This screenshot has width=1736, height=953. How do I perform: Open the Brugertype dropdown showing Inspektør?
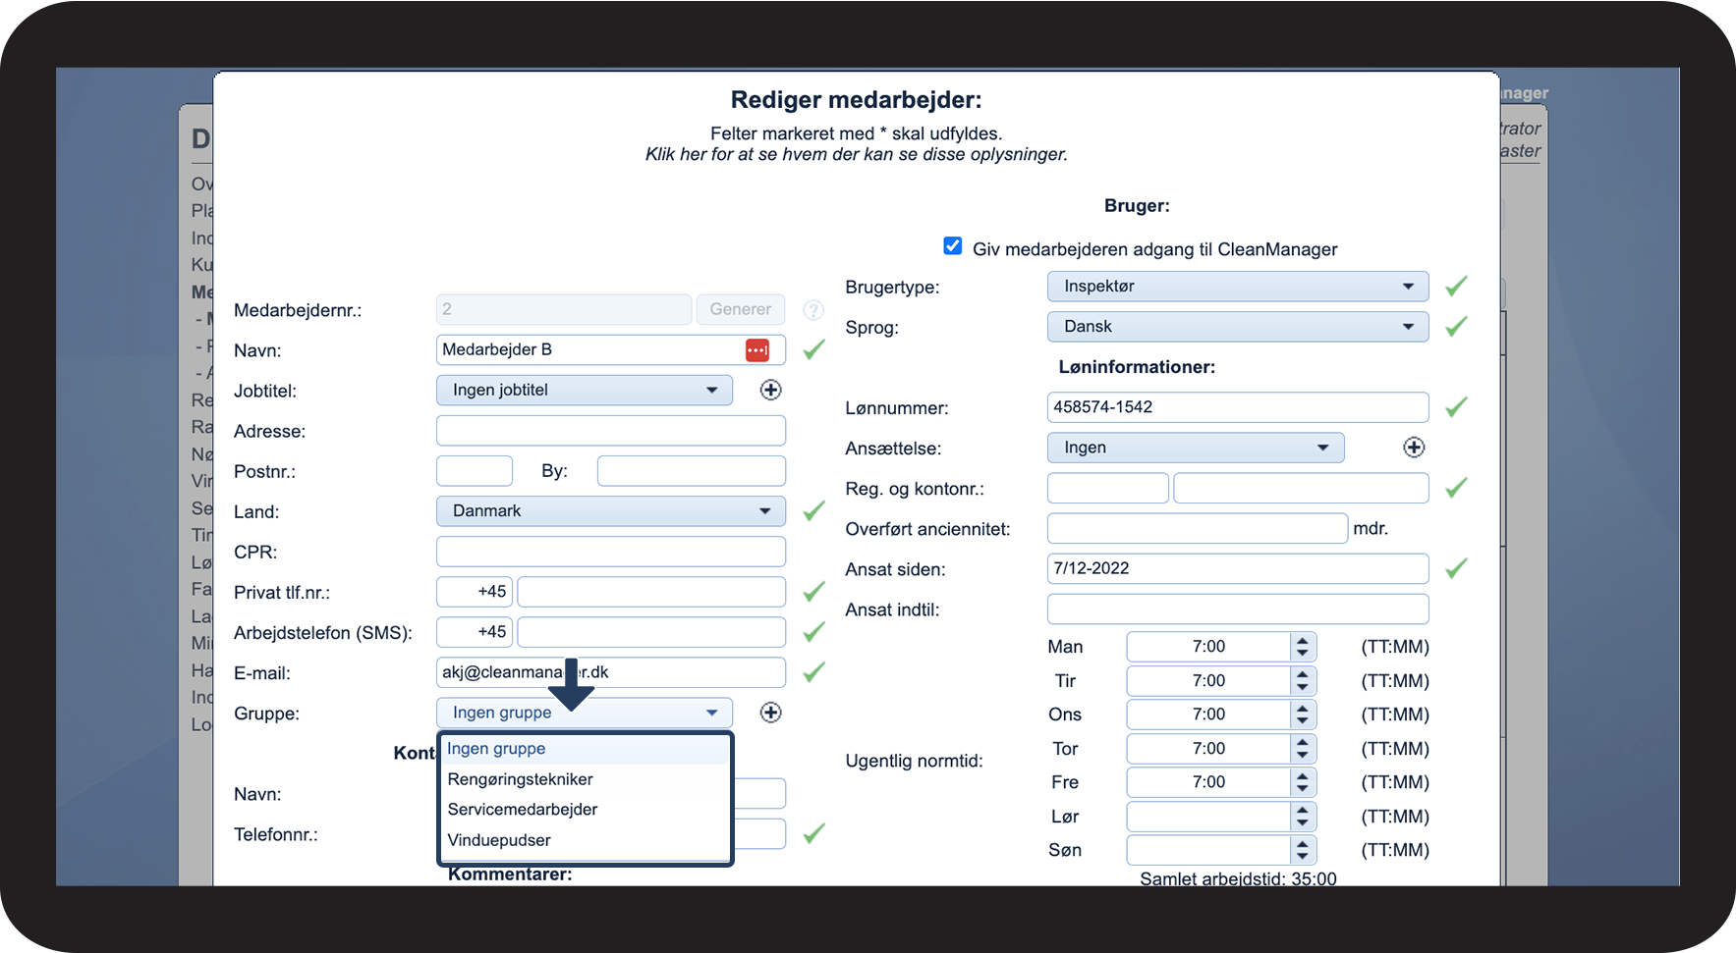tap(1238, 287)
